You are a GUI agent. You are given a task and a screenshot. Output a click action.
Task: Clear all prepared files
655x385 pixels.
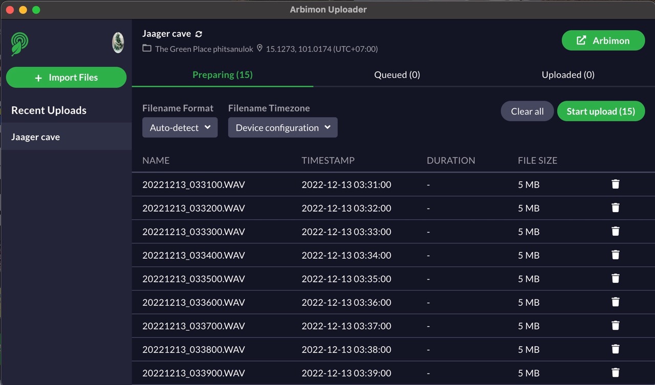(x=527, y=111)
